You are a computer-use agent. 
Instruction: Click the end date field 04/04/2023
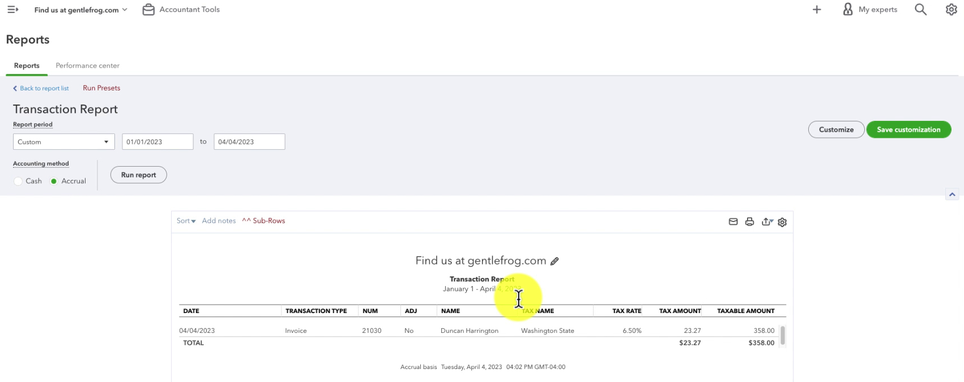pyautogui.click(x=249, y=142)
